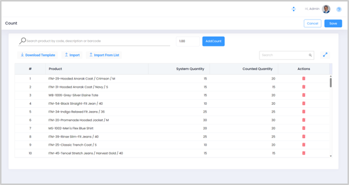This screenshot has height=185, width=349.
Task: Expand table to fullscreen view
Action: point(325,55)
